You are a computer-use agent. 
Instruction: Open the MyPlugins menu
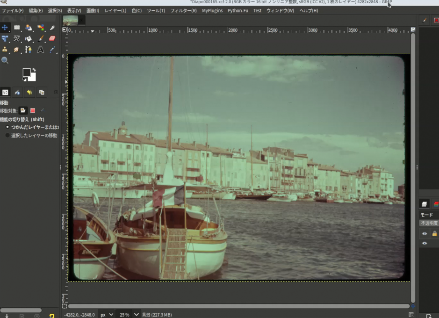[x=212, y=11]
